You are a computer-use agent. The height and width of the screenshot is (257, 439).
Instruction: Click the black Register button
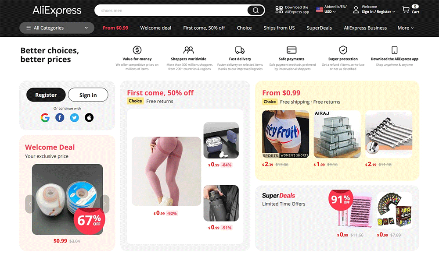pyautogui.click(x=46, y=95)
